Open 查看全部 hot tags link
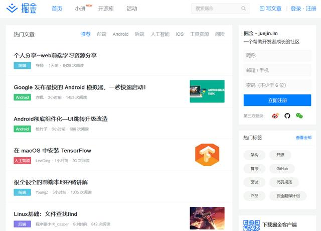The width and height of the screenshot is (321, 231). click(x=303, y=138)
